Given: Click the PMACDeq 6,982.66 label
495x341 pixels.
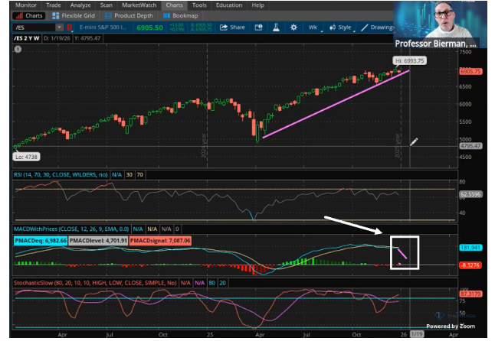Looking at the screenshot, I should 41,241.
